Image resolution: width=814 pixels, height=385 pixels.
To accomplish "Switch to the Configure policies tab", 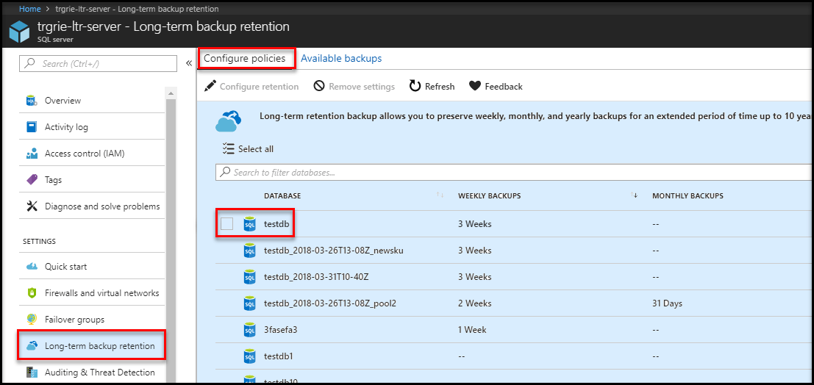I will click(246, 59).
